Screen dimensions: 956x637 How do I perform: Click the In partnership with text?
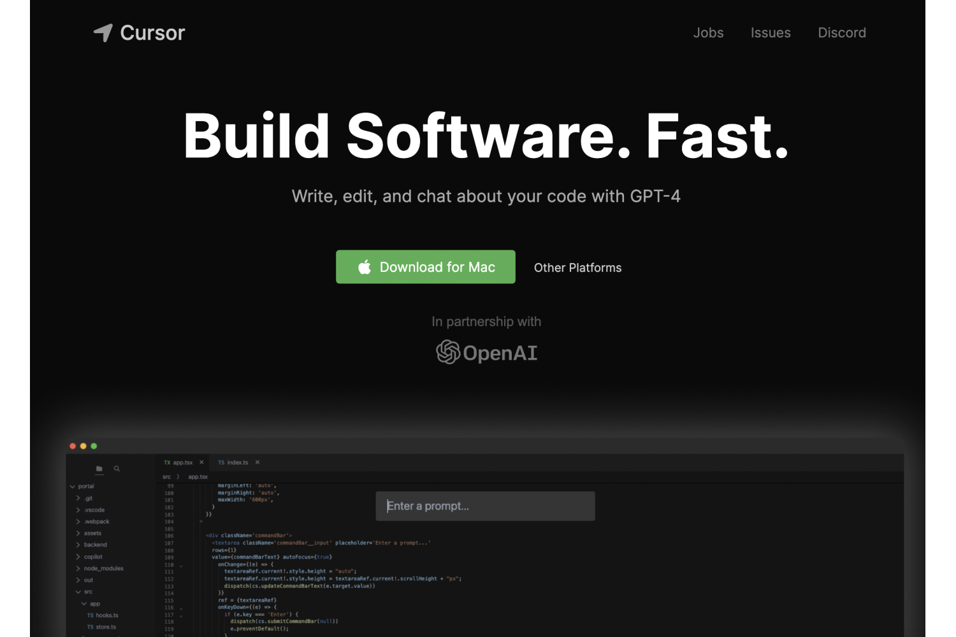[x=486, y=321]
